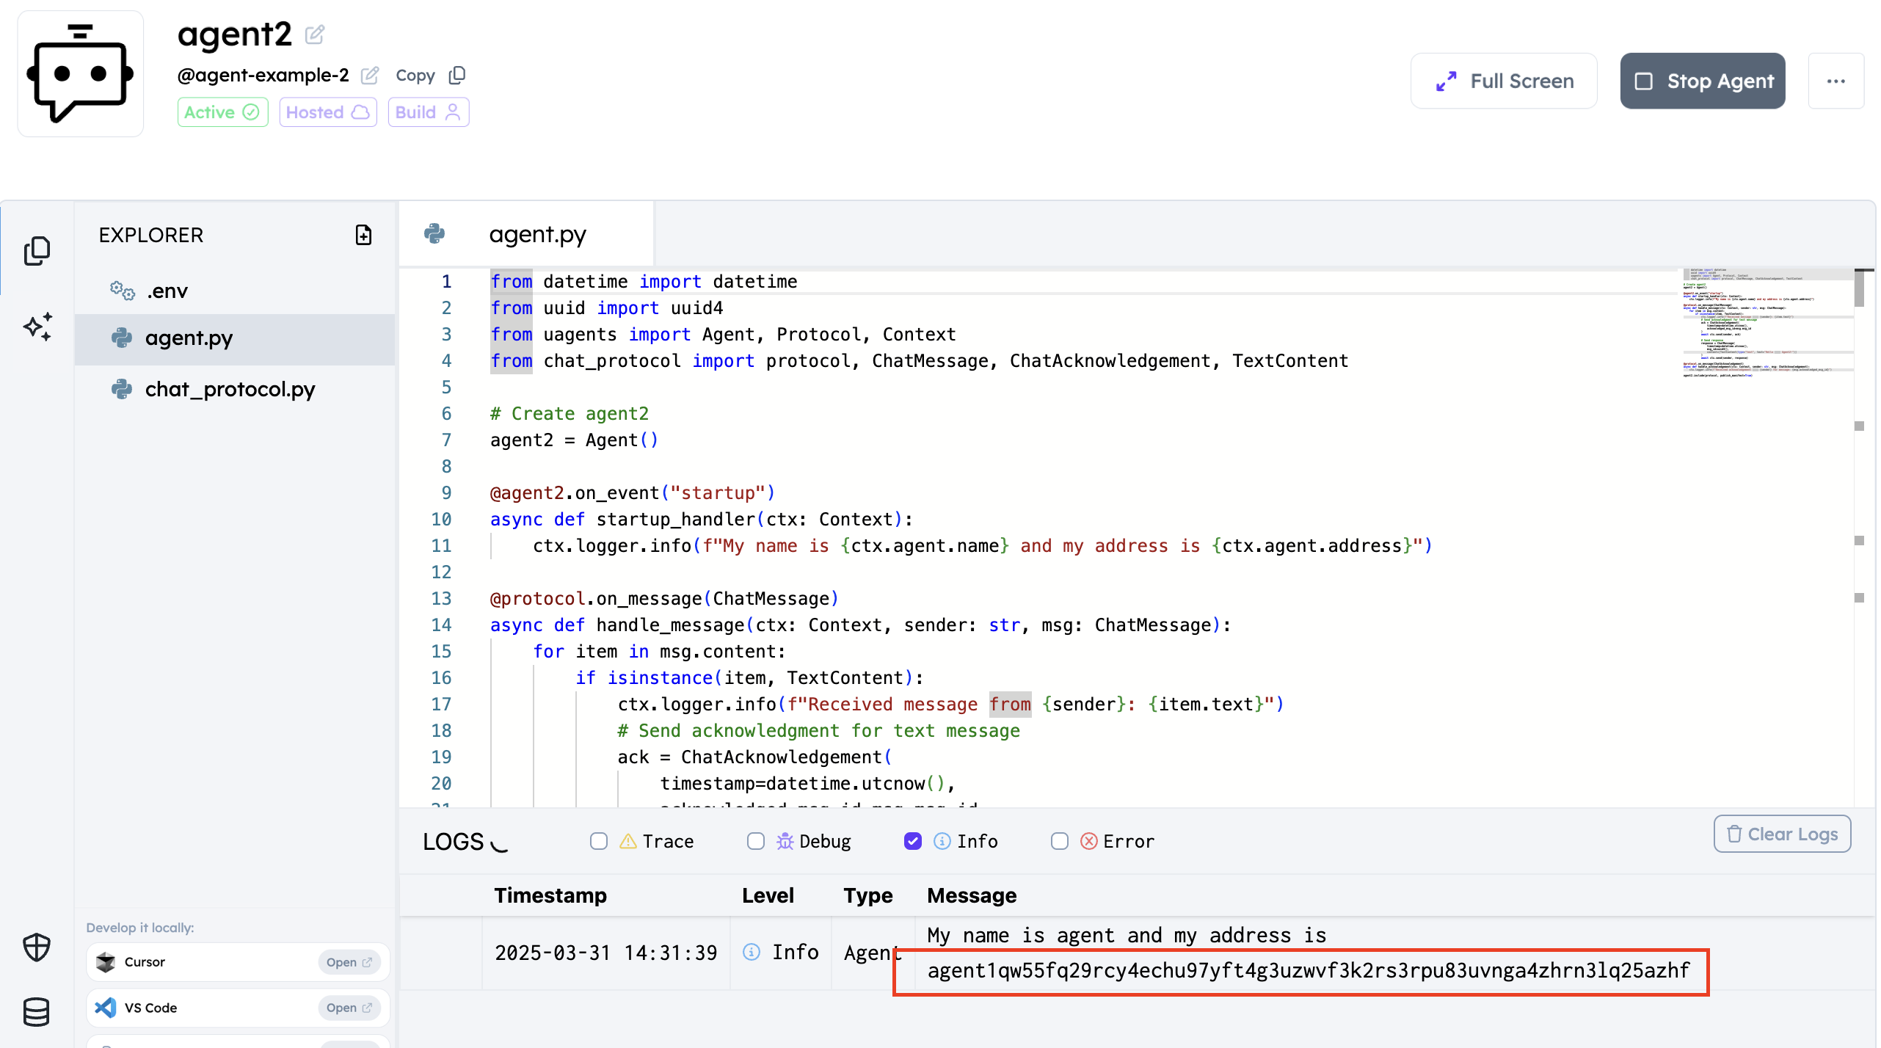1881x1048 pixels.
Task: Edit the @agent-example-2 handle pencil icon
Action: (371, 75)
